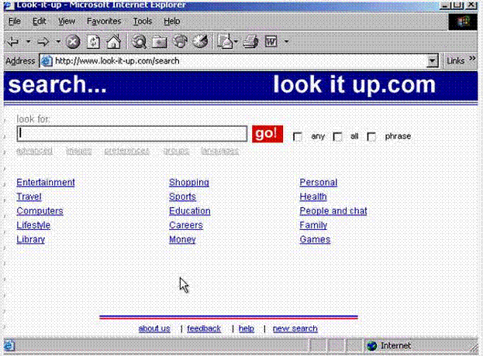Expand the Links bar chevron

coord(472,58)
